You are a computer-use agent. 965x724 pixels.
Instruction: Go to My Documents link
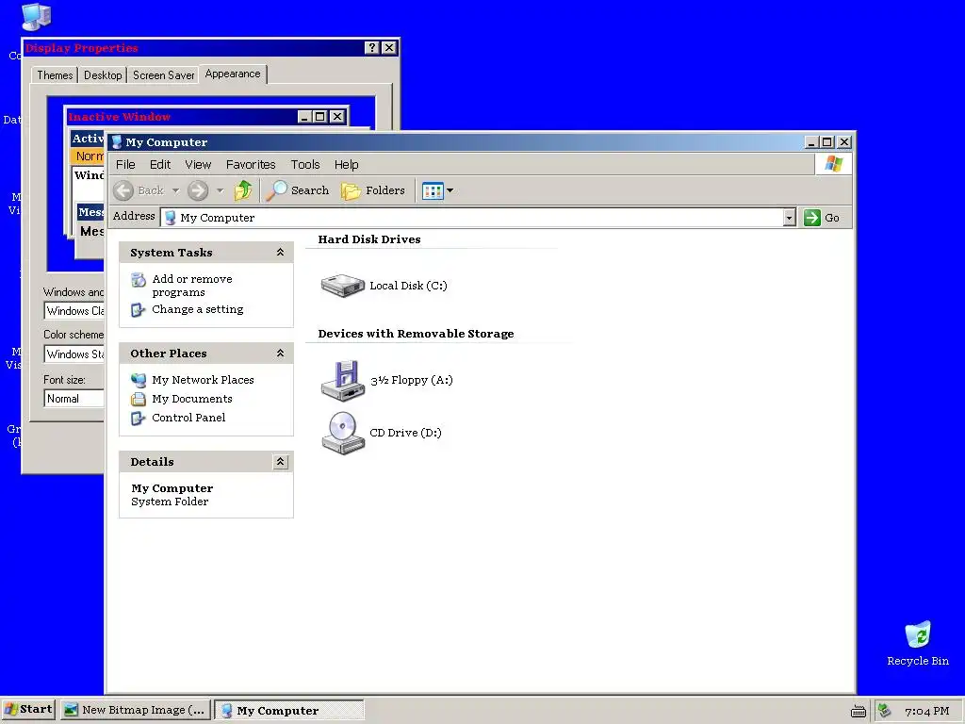point(192,399)
